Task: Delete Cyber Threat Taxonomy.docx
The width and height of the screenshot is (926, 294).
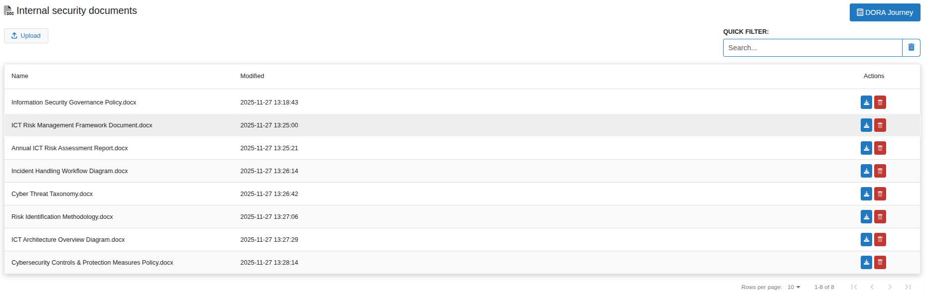Action: tap(880, 194)
